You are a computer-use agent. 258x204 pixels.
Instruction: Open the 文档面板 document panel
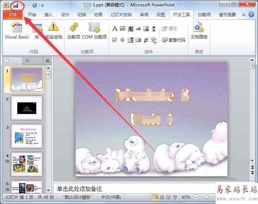[x=199, y=30]
